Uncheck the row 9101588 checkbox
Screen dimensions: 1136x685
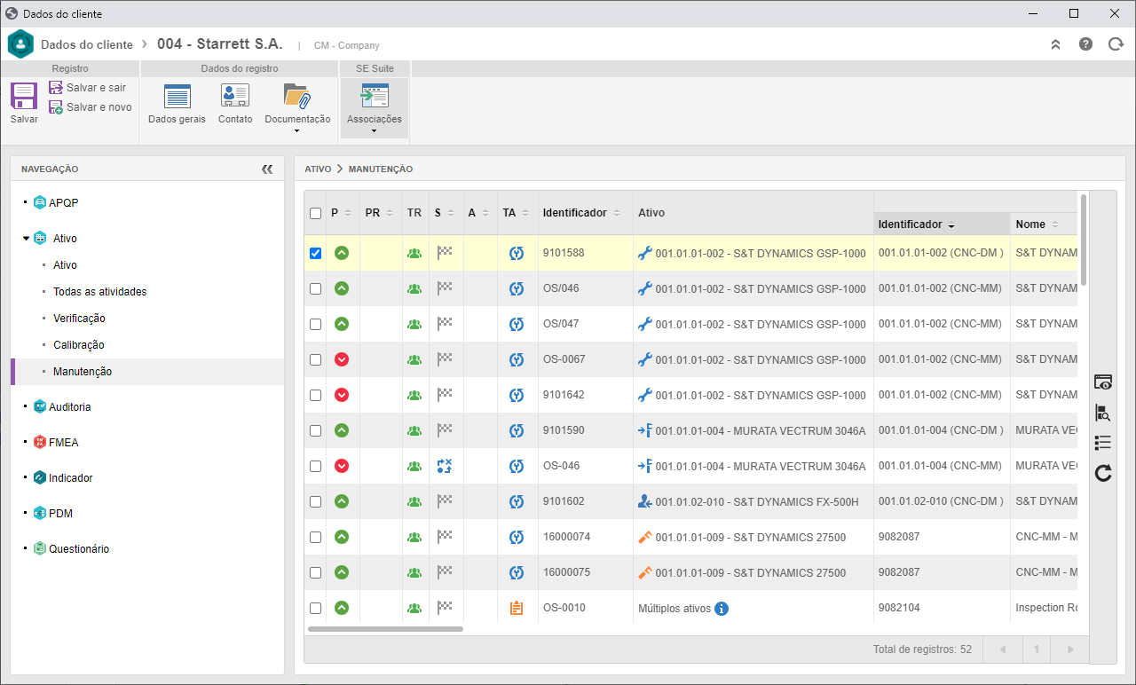(x=315, y=253)
